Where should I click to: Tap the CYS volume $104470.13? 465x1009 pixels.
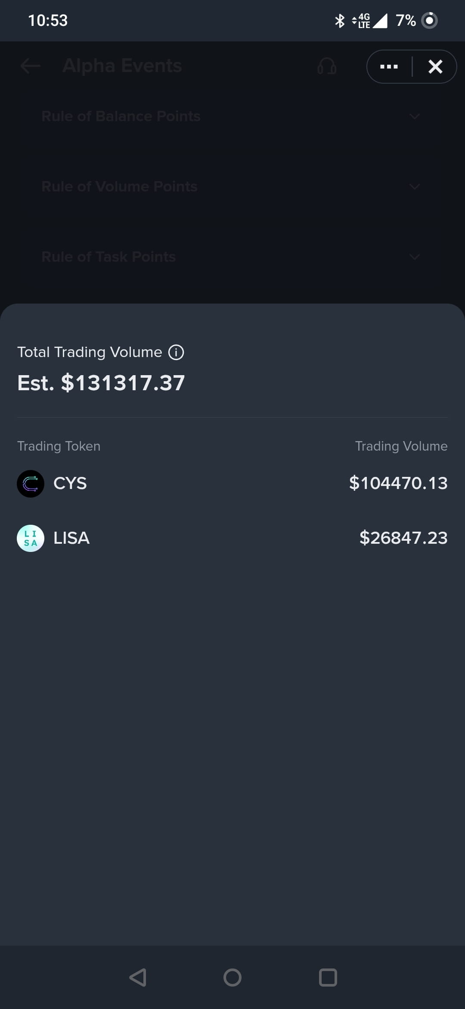(x=398, y=483)
